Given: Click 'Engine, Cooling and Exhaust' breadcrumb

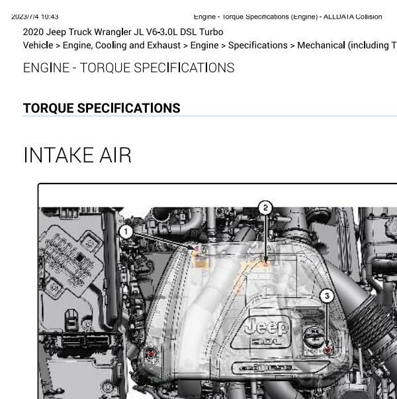Looking at the screenshot, I should pyautogui.click(x=121, y=46).
